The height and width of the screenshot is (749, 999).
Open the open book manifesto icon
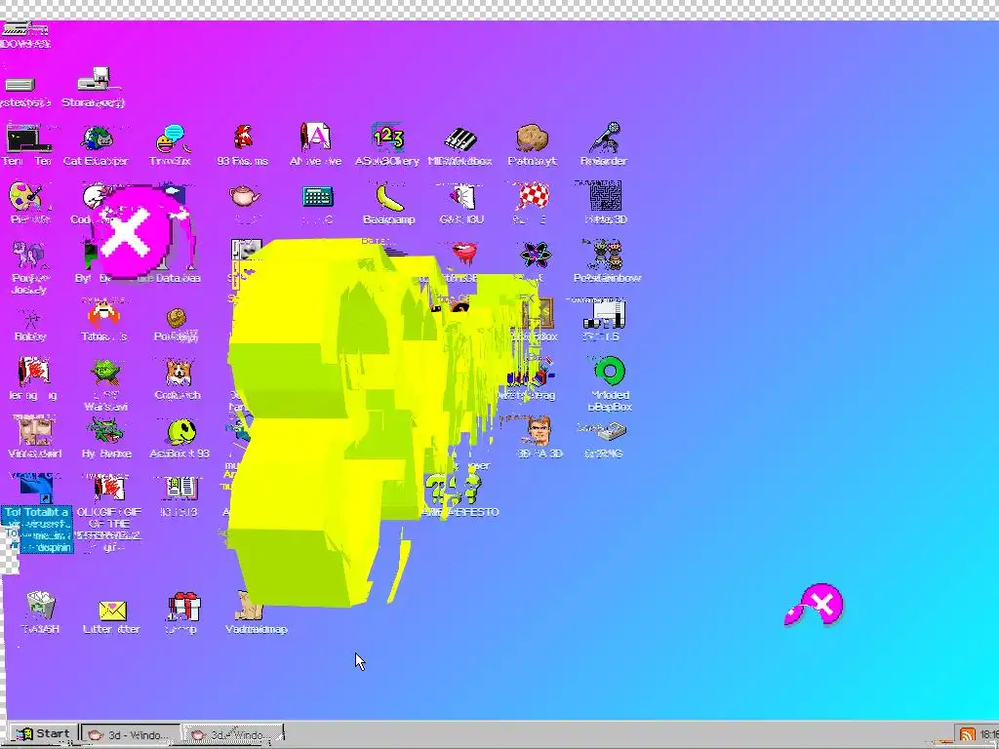click(181, 488)
